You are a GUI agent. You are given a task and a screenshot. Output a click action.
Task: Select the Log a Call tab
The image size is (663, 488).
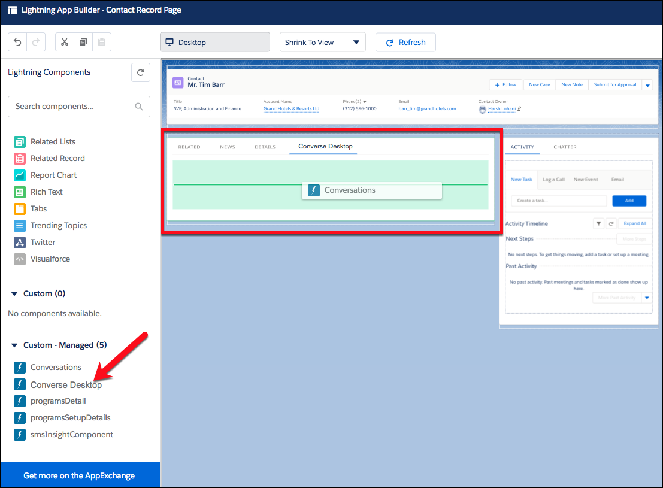[x=554, y=180]
